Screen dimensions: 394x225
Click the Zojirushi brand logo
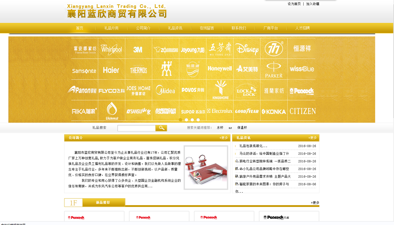166,50
